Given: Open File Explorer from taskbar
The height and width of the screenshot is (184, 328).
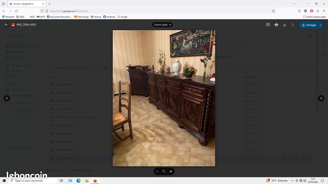Looking at the screenshot, I should 87,180.
